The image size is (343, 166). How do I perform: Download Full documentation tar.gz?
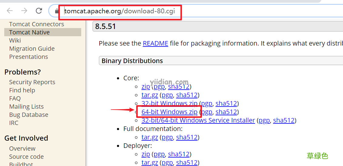(x=150, y=137)
